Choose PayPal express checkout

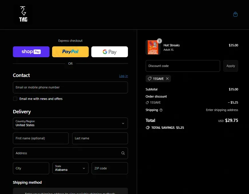(70, 52)
